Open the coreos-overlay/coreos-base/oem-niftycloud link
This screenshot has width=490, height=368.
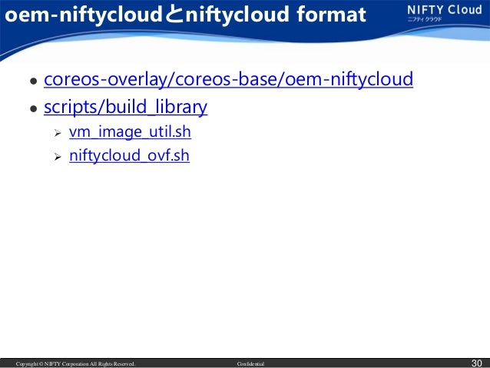228,79
